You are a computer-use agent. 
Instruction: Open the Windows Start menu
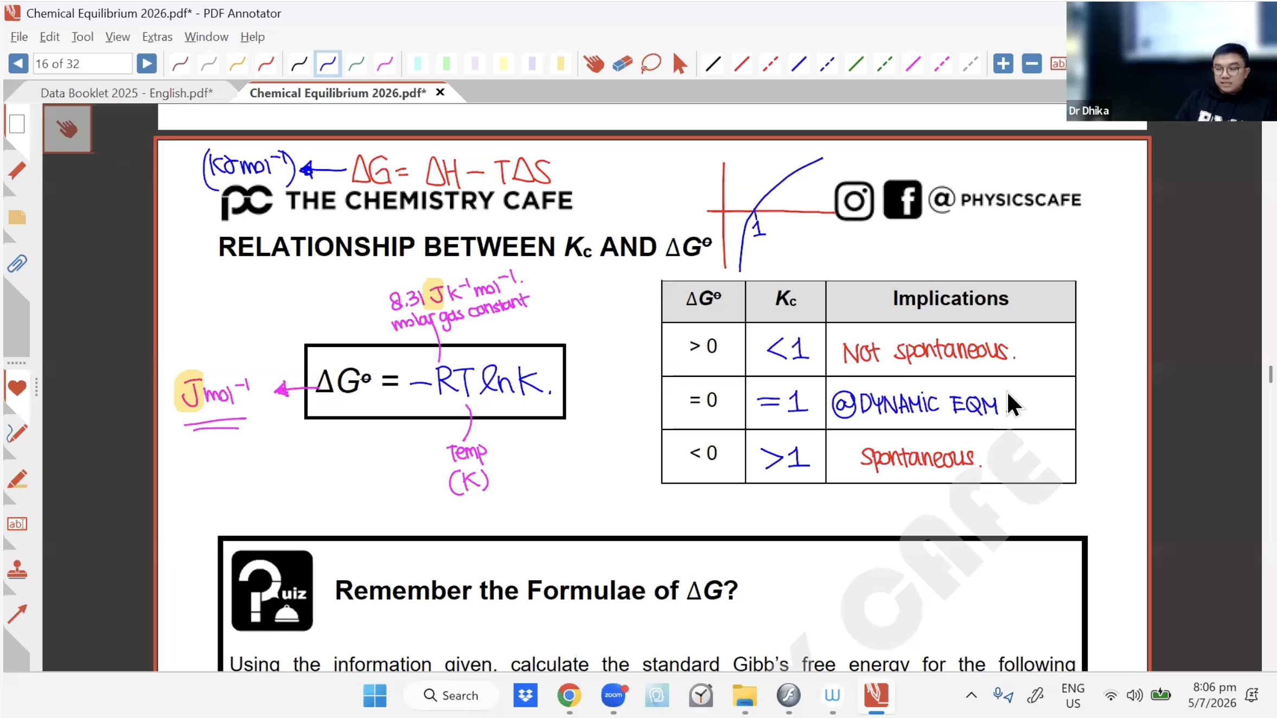click(375, 695)
